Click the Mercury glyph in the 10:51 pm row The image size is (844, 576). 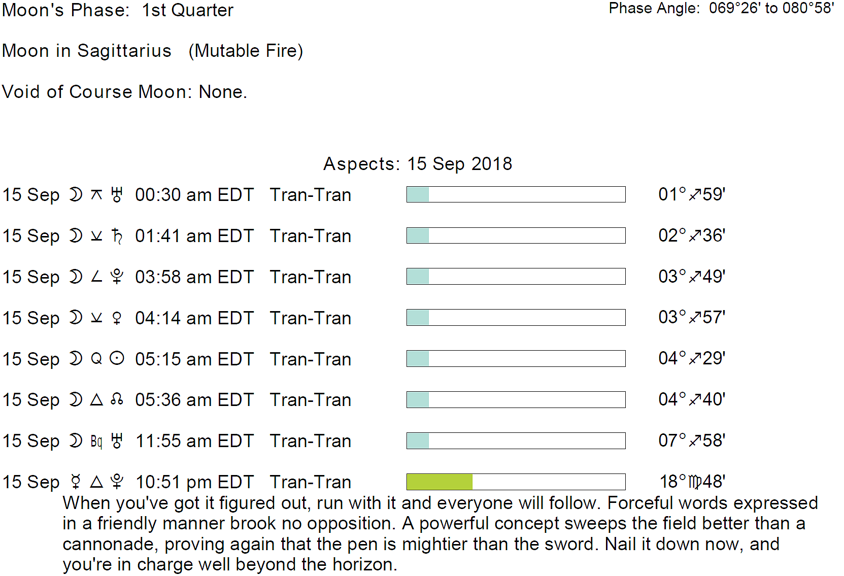pyautogui.click(x=76, y=482)
